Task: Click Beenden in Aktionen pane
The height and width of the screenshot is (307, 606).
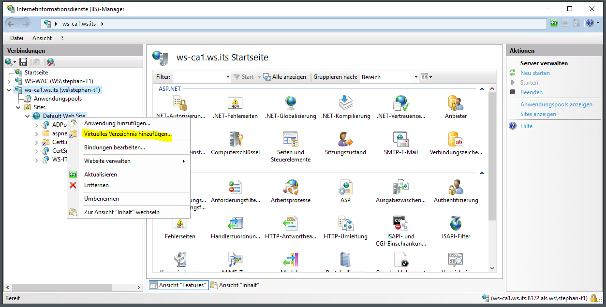Action: pyautogui.click(x=532, y=92)
